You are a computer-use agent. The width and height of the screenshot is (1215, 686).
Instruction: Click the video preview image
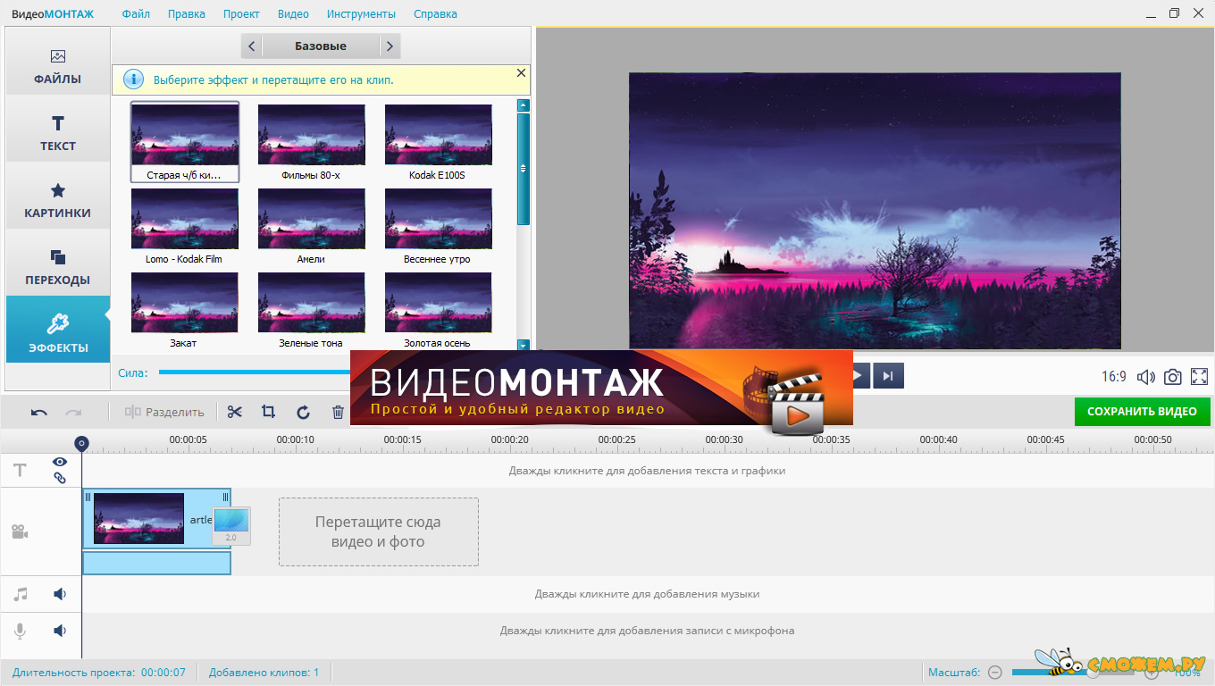[875, 211]
